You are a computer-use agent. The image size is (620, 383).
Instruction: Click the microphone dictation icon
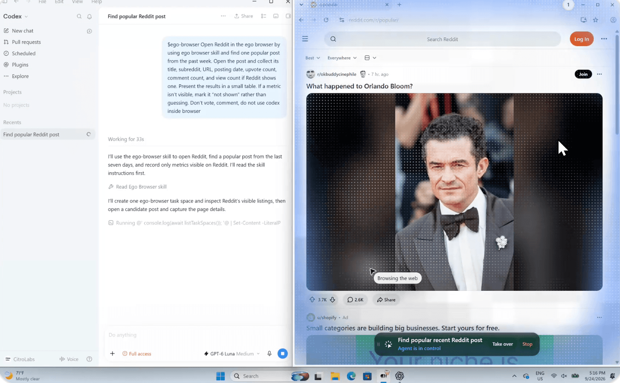pyautogui.click(x=270, y=354)
